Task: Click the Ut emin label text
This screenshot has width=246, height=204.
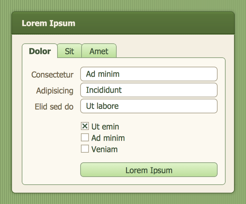Action: pos(105,127)
